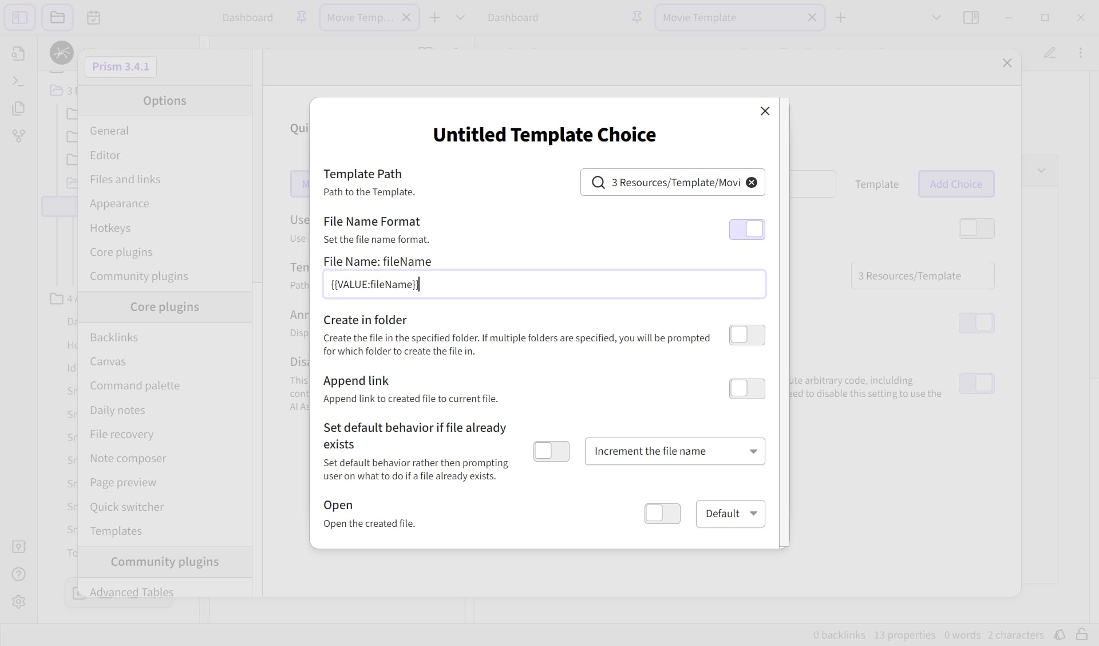Image resolution: width=1099 pixels, height=646 pixels.
Task: Disable the File Name Format toggle
Action: coord(747,230)
